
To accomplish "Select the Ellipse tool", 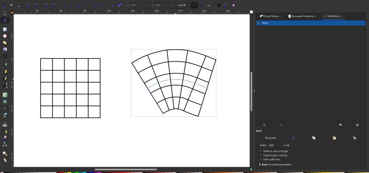I will click(5, 36).
